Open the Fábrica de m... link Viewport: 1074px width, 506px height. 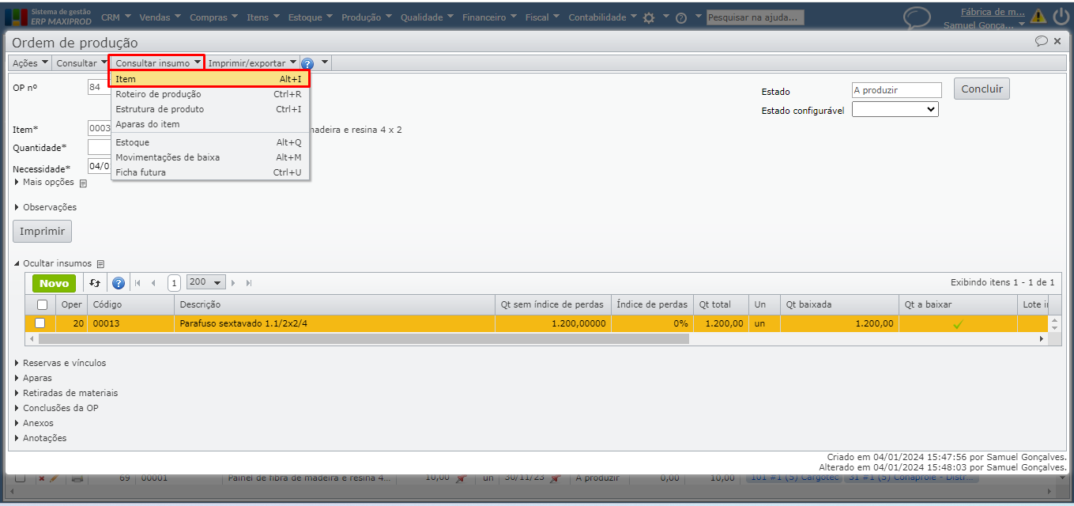point(993,12)
